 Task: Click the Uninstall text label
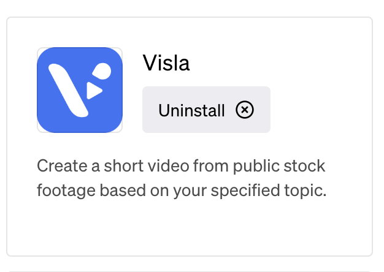[191, 110]
